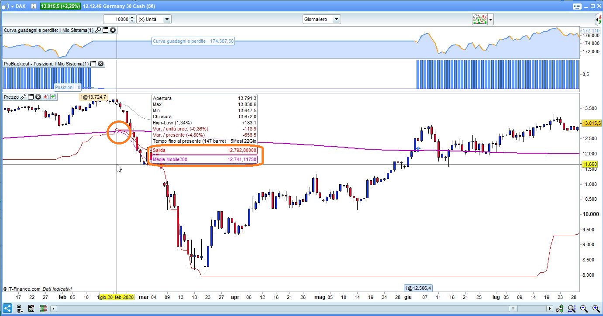Open the on-screen keyboard icon in title bar
The image size is (603, 316).
577,7
